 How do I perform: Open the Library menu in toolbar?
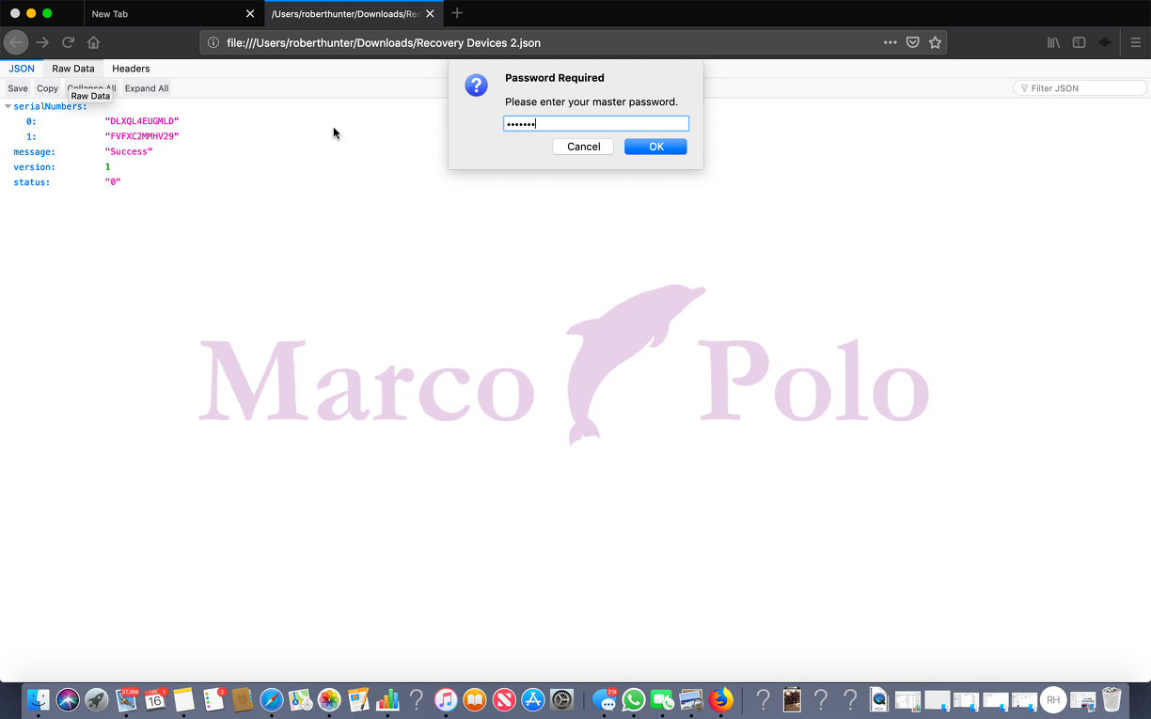click(1054, 42)
